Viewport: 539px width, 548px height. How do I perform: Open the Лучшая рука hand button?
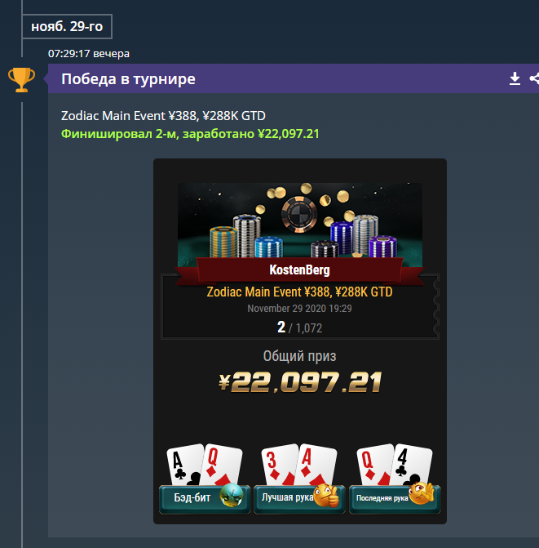[299, 499]
